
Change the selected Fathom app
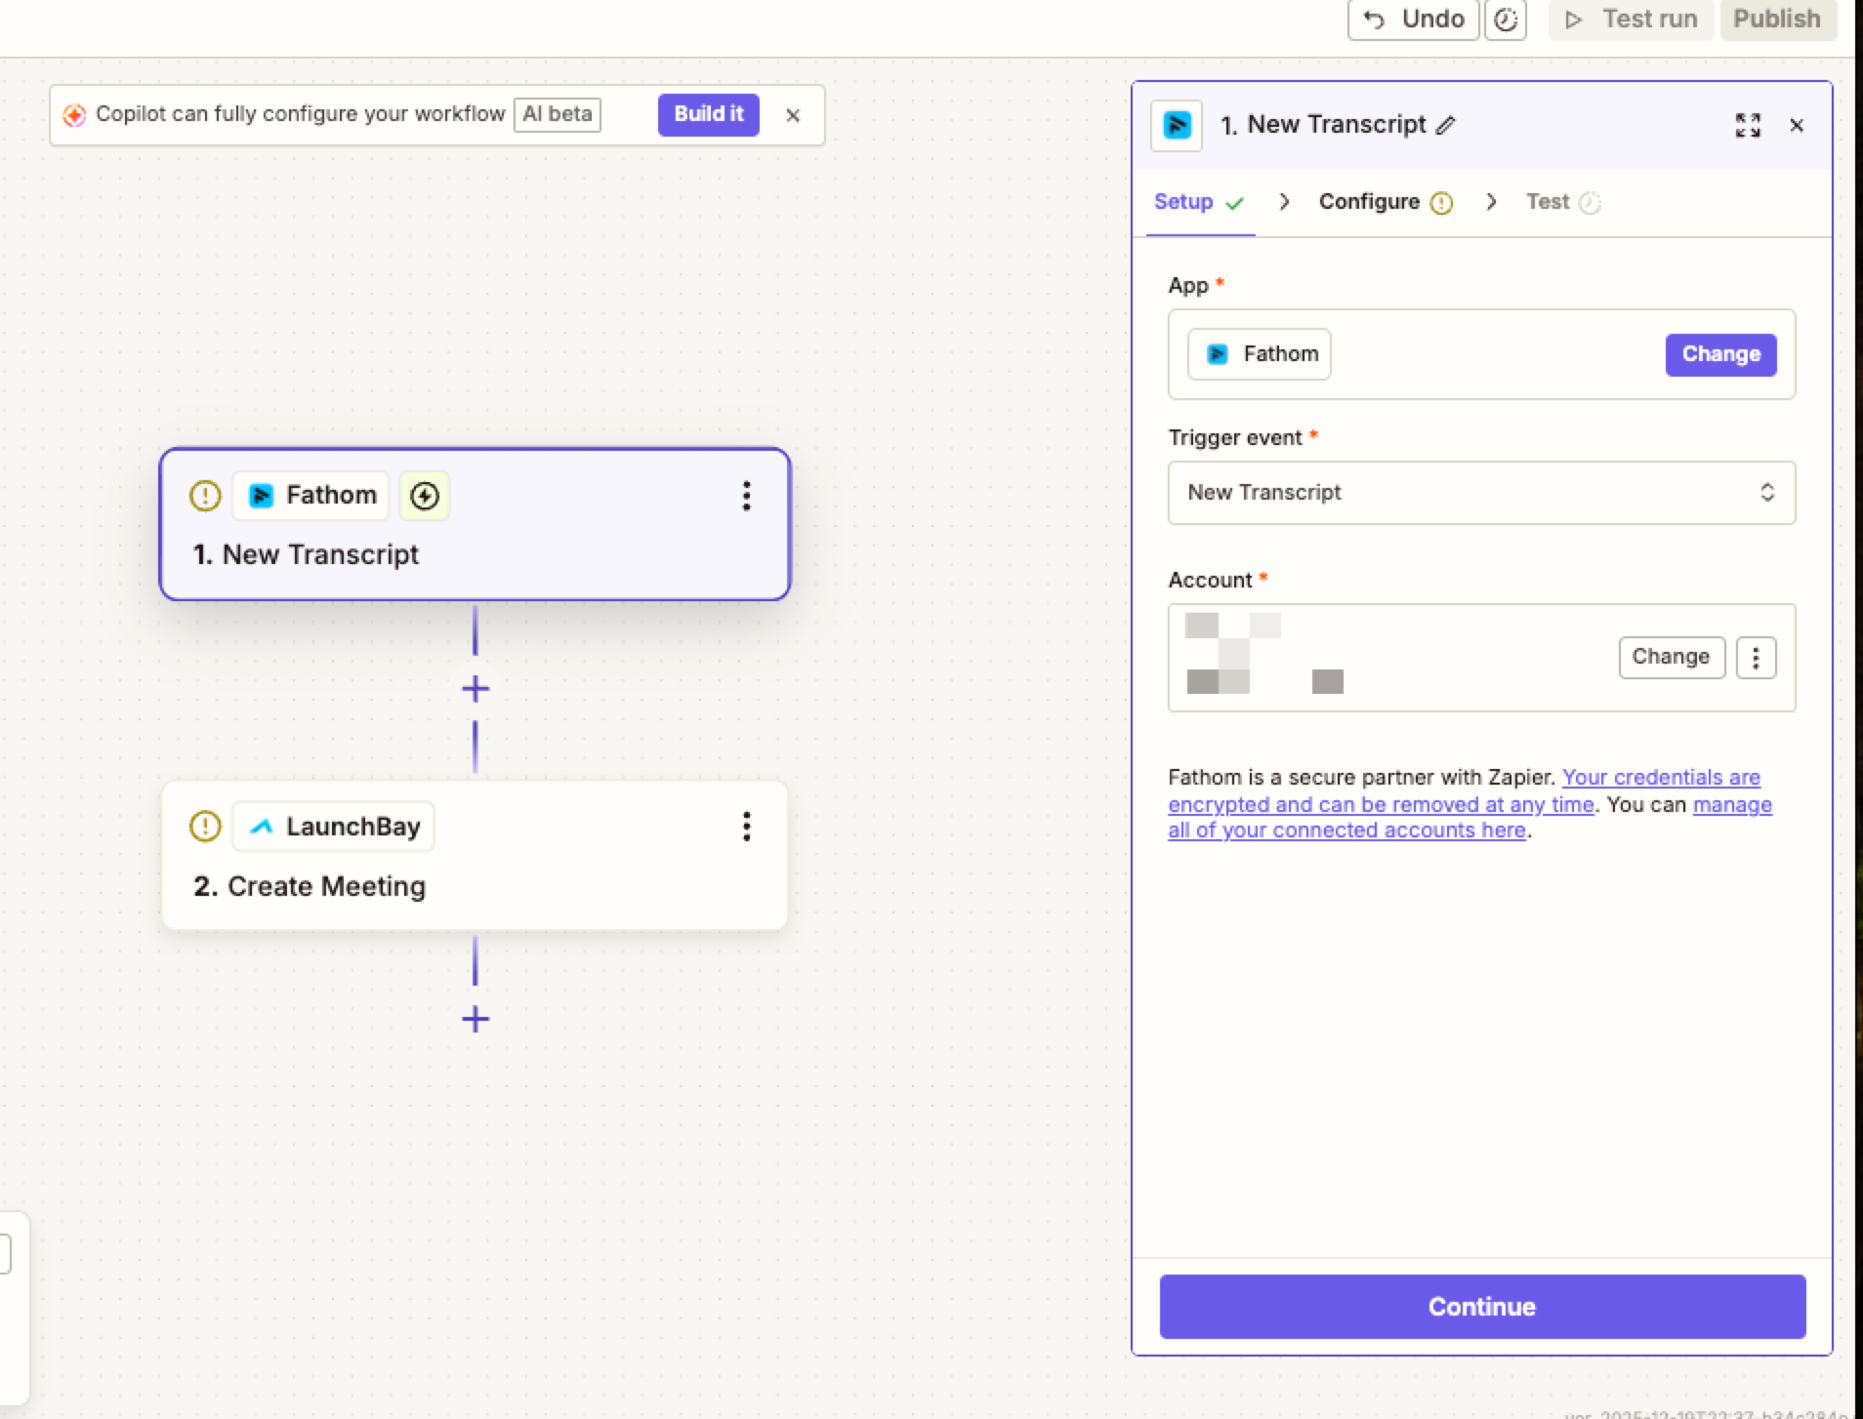pos(1720,354)
